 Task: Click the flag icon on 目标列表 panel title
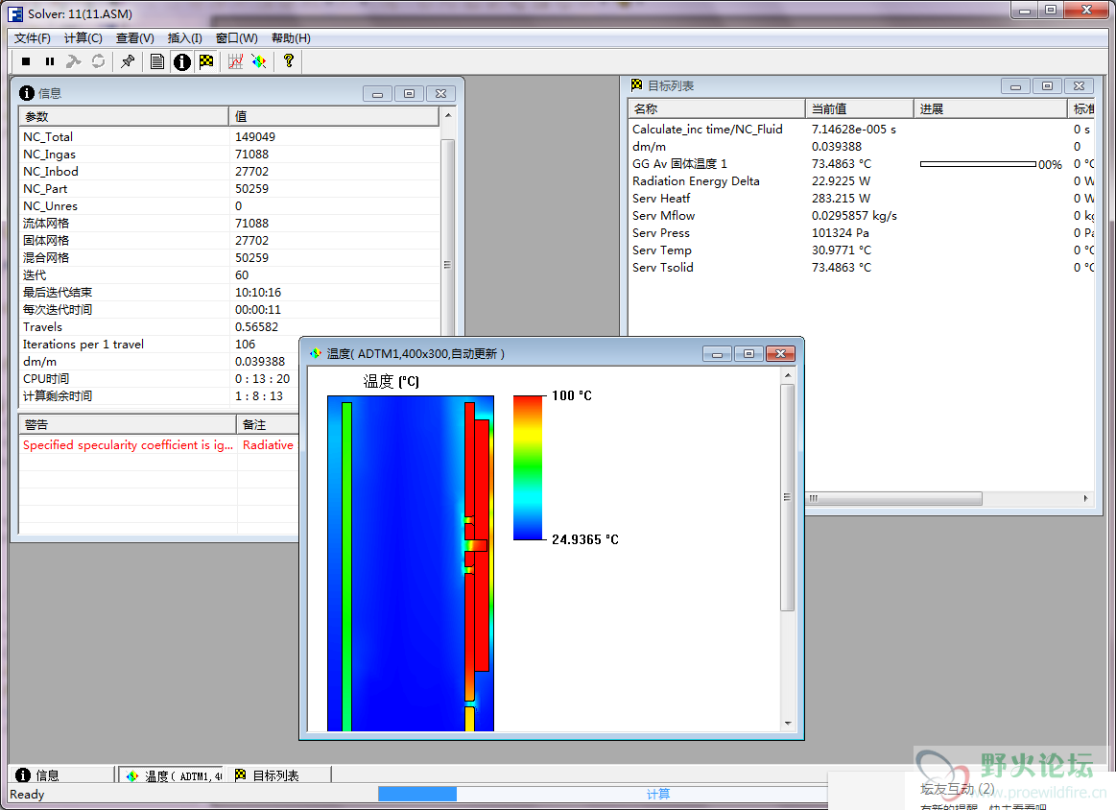click(x=637, y=85)
